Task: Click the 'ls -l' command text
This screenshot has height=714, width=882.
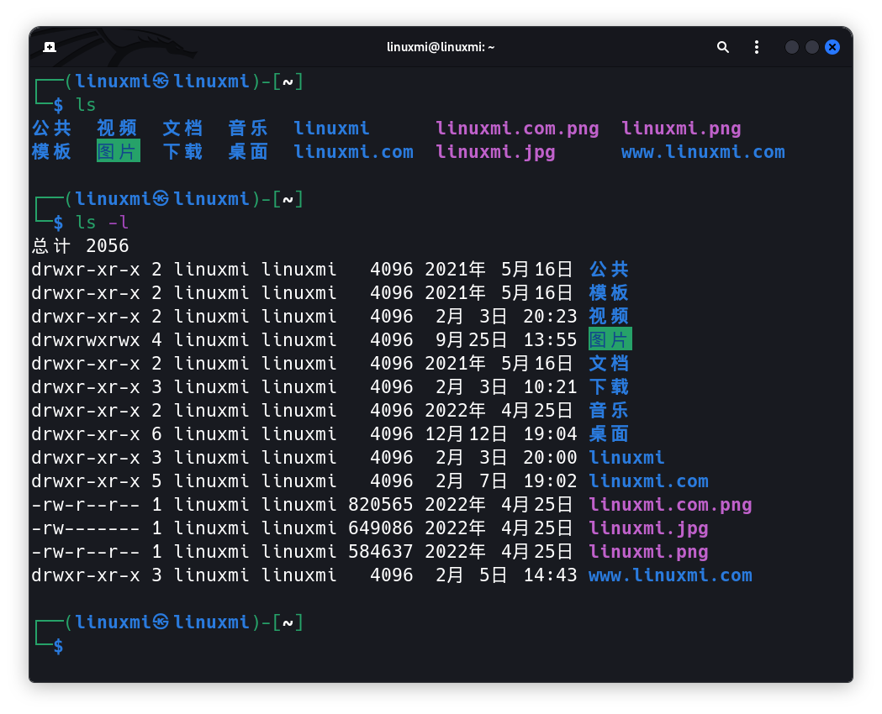Action: [x=103, y=223]
